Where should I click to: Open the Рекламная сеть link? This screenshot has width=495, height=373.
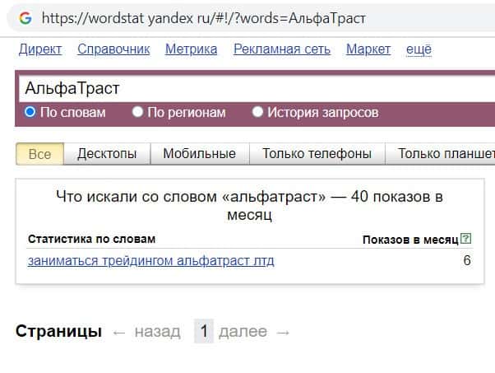pyautogui.click(x=282, y=49)
